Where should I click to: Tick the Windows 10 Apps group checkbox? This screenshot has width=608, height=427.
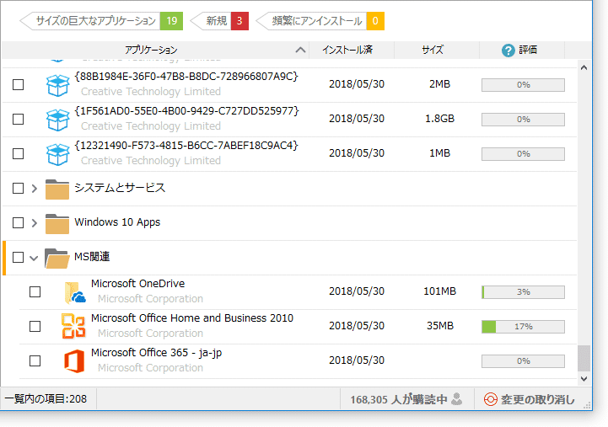pyautogui.click(x=19, y=223)
